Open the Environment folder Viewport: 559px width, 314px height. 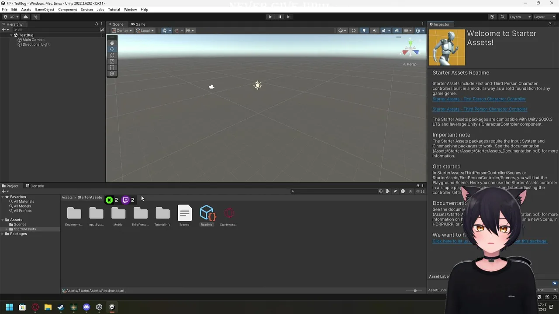pyautogui.click(x=74, y=216)
